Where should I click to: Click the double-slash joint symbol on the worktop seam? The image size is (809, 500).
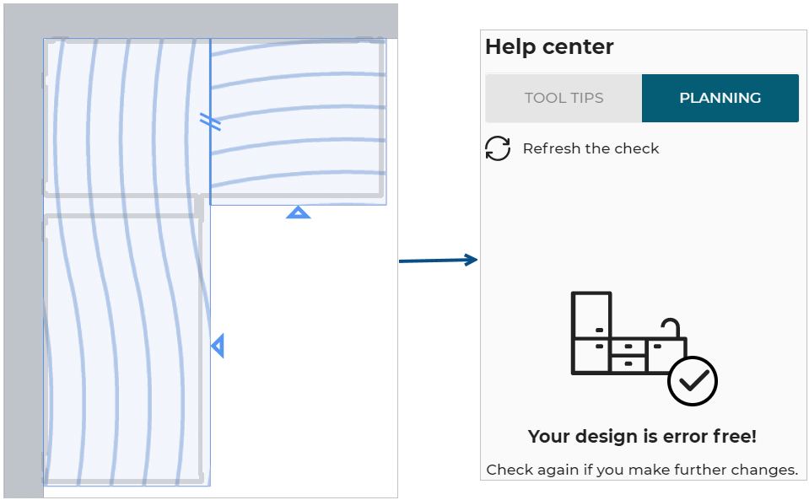pyautogui.click(x=210, y=121)
